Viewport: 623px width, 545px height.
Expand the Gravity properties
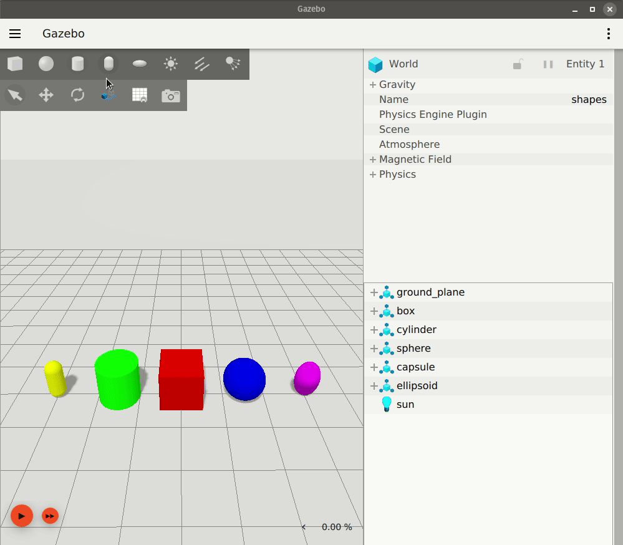point(372,84)
